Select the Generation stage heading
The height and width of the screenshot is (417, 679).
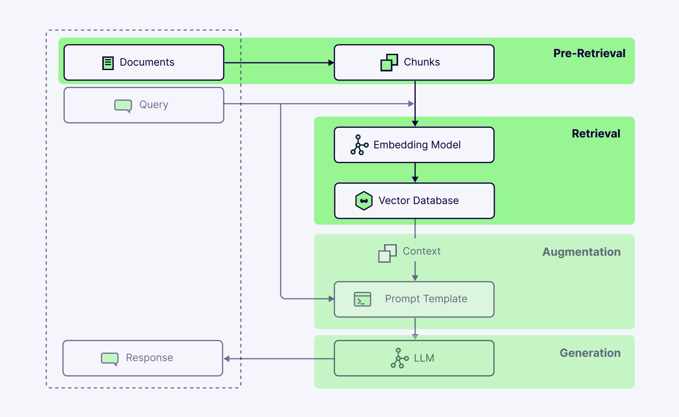tap(590, 353)
